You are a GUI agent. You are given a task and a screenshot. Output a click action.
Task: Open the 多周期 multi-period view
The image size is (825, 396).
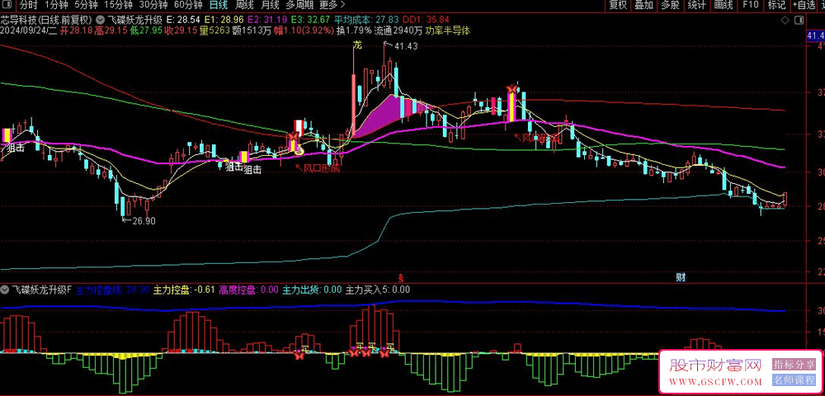(299, 5)
